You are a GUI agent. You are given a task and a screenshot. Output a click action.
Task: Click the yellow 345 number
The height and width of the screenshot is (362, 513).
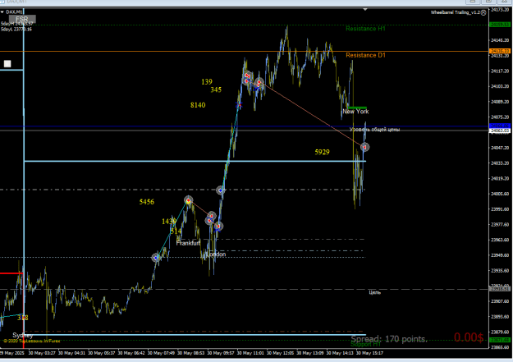coord(216,89)
